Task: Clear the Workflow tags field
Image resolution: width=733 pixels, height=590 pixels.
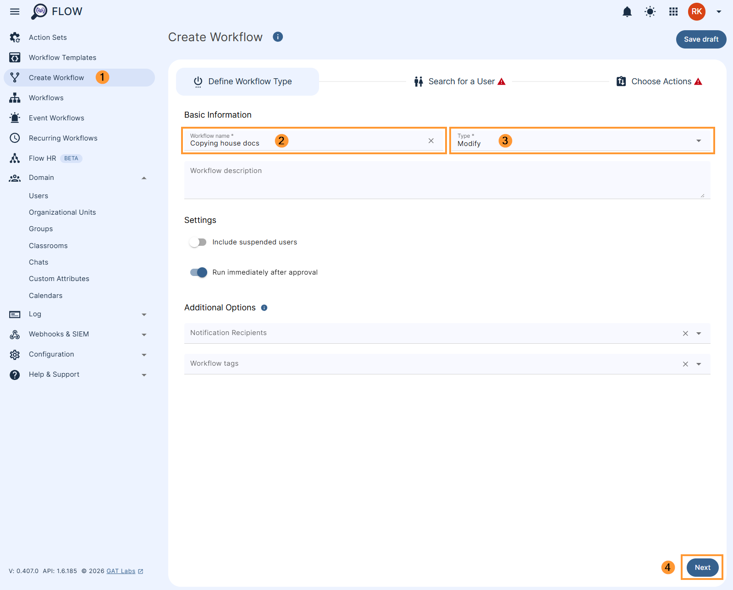Action: (x=685, y=364)
